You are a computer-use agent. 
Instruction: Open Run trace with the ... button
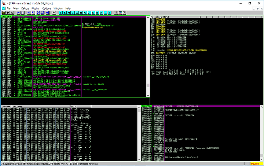click(105, 13)
